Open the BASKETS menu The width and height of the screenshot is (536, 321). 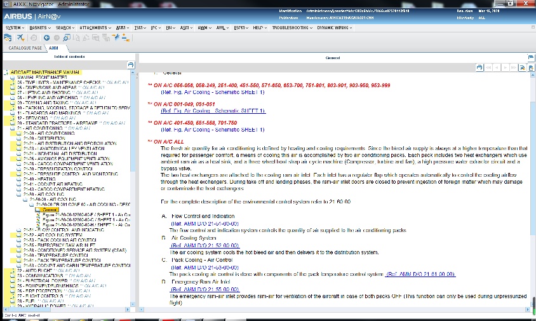(x=40, y=28)
